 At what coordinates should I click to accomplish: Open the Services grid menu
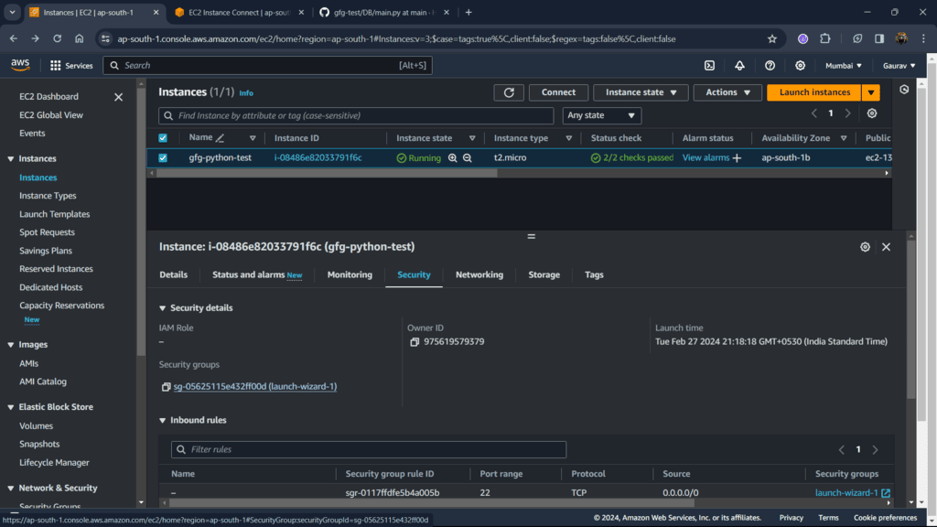[x=71, y=66]
